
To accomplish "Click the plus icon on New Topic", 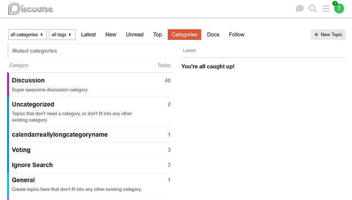I will click(316, 35).
